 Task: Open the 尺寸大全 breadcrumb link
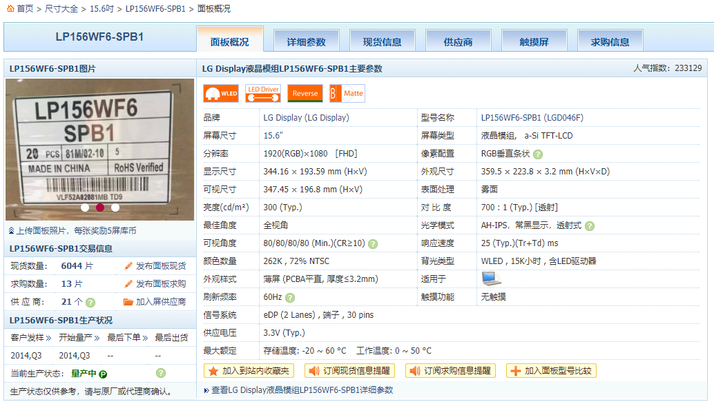point(61,9)
